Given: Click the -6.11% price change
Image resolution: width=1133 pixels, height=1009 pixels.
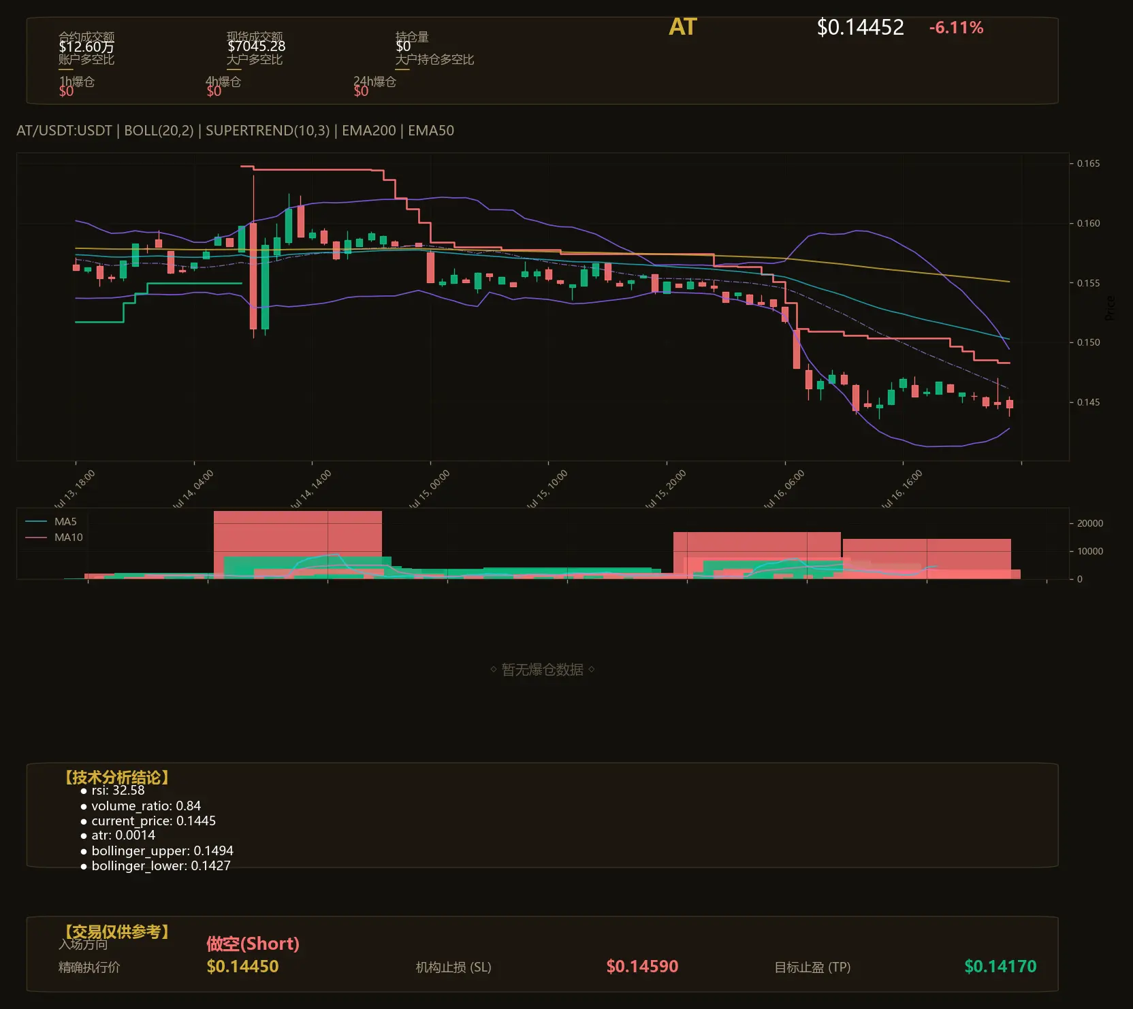Looking at the screenshot, I should pos(956,28).
